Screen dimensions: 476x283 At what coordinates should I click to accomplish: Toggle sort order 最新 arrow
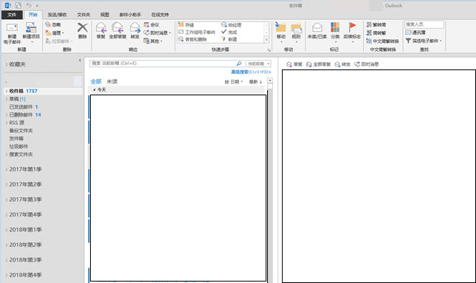click(x=255, y=82)
